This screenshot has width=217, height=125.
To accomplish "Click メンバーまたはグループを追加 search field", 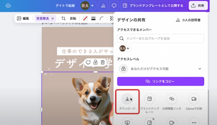I will pos(161,38).
